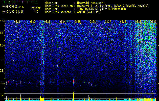159x101 pixels.
Task: Select observer name Masayuki Kobayashi
Action: [x=91, y=3]
